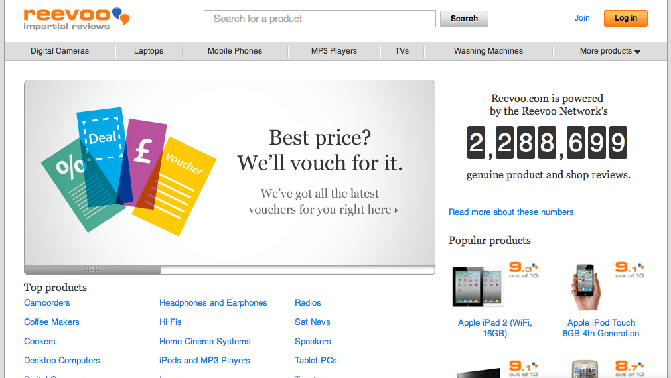The width and height of the screenshot is (671, 378).
Task: Open Hi Fis link
Action: (171, 322)
